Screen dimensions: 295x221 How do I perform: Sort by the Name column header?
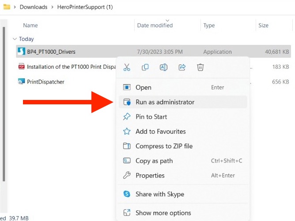coord(30,26)
